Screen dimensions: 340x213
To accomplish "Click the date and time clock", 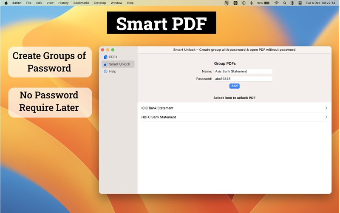I will click(320, 3).
